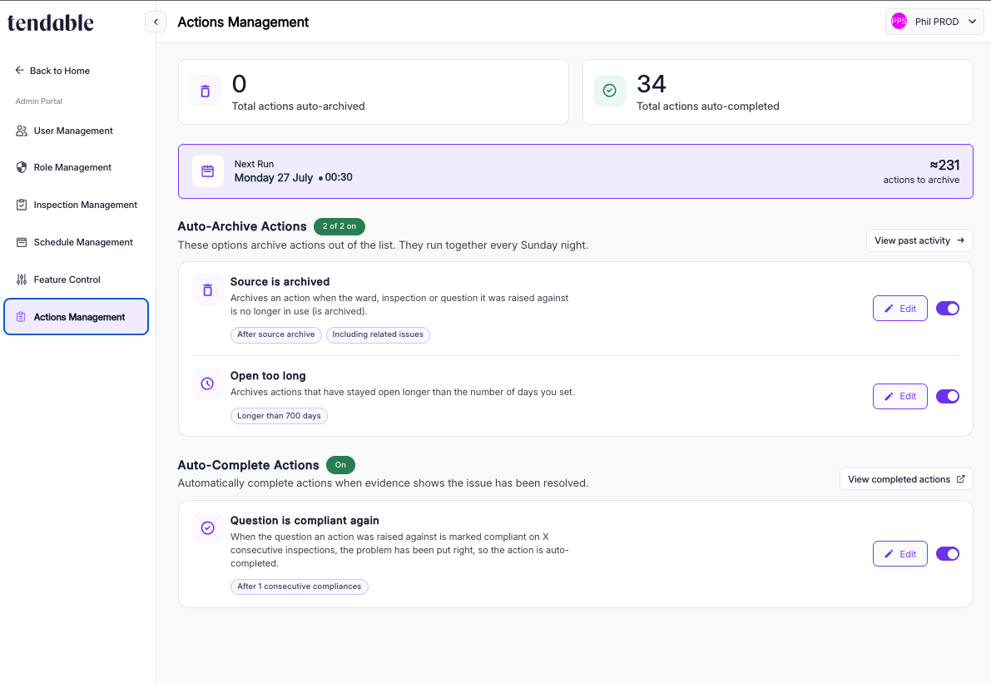
Task: Go Back to Home
Action: coord(52,71)
